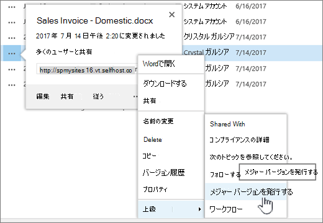Click Sales Invoice - Domestic.docx title
The height and width of the screenshot is (223, 323).
pyautogui.click(x=95, y=20)
